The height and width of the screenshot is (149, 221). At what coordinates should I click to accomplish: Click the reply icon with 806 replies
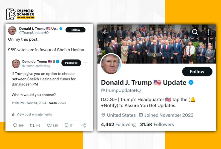click(15, 126)
